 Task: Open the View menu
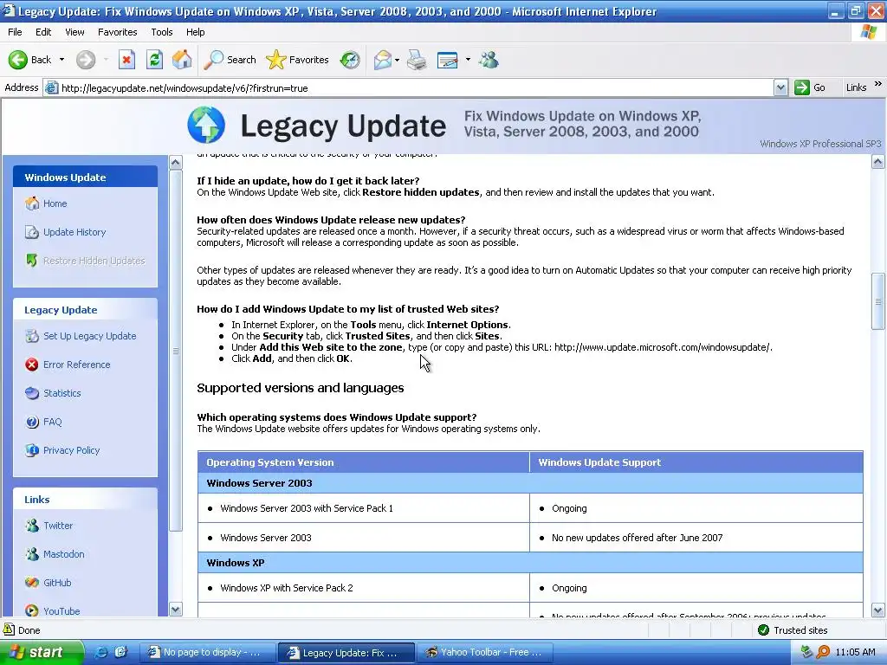coord(74,32)
